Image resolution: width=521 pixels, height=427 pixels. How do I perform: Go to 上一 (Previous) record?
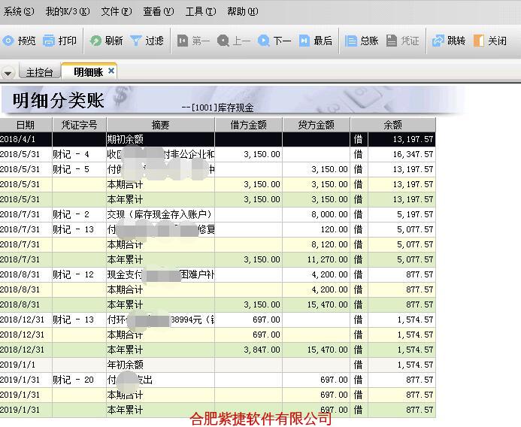tap(233, 41)
